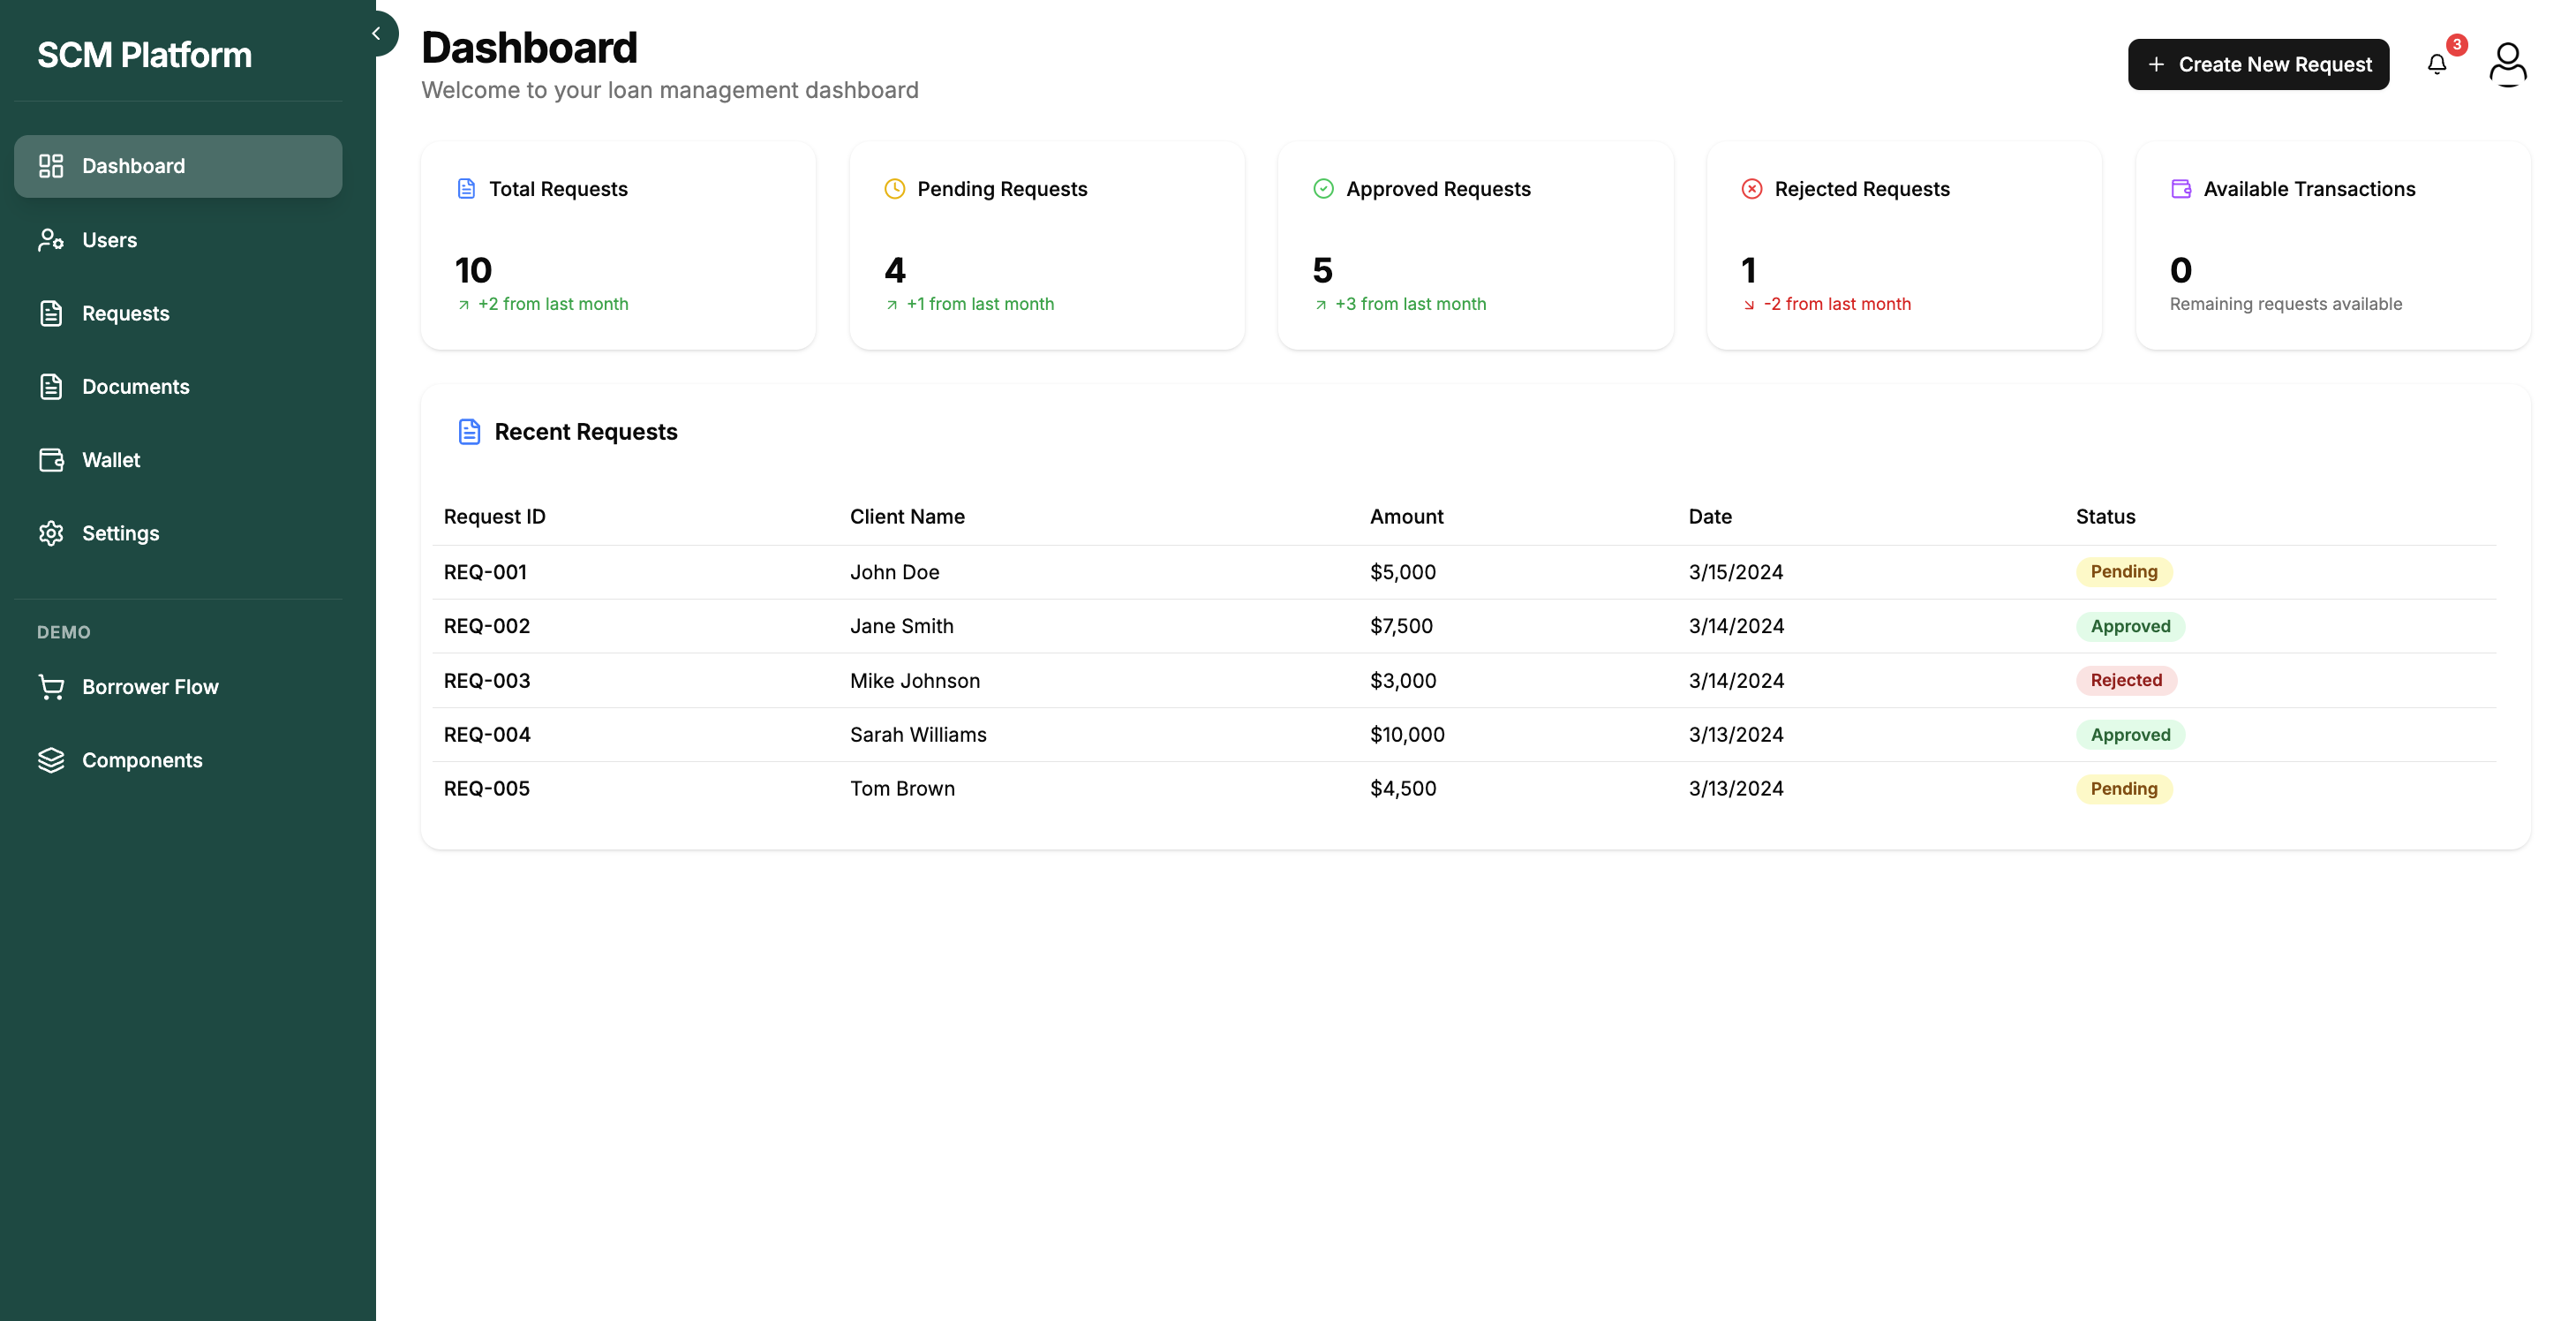Select the Amount column header
Image resolution: width=2576 pixels, height=1321 pixels.
[x=1406, y=517]
